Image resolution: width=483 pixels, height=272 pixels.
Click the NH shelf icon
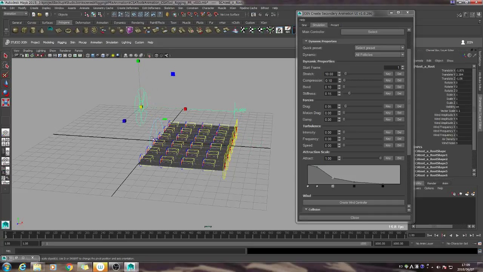[288, 30]
